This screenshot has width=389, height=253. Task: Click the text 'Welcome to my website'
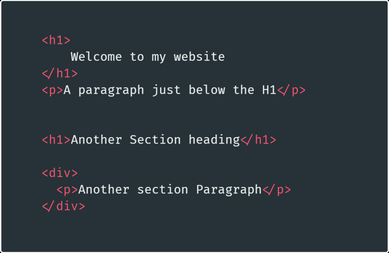pyautogui.click(x=148, y=57)
